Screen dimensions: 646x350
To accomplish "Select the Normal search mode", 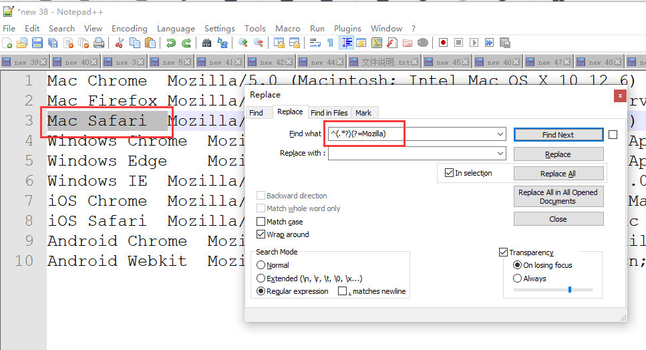I will (261, 265).
